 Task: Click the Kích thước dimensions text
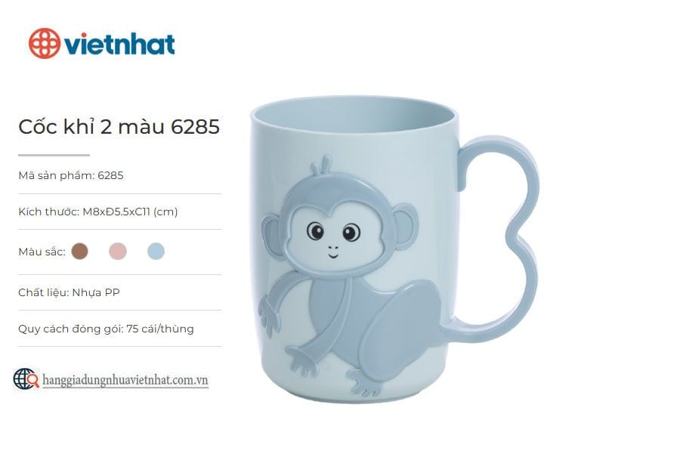98,212
